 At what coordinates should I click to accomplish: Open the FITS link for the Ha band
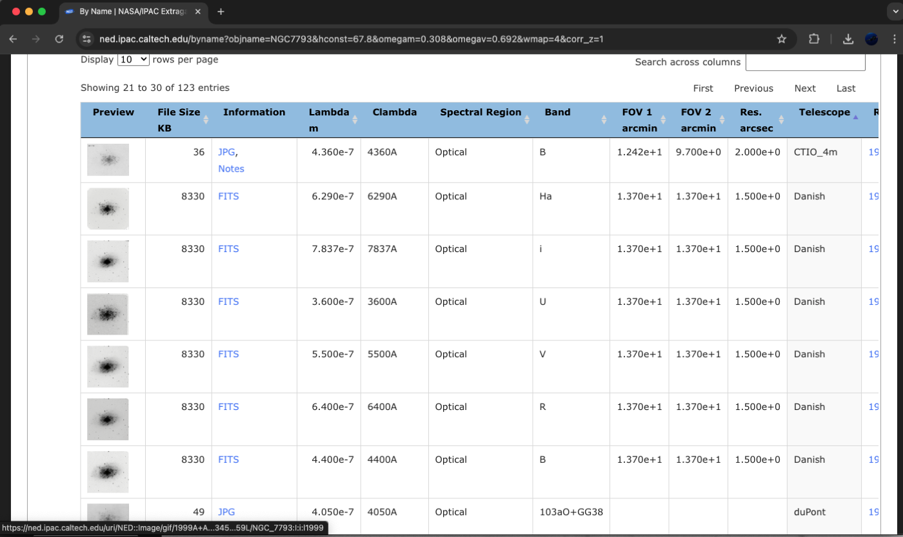(x=228, y=196)
